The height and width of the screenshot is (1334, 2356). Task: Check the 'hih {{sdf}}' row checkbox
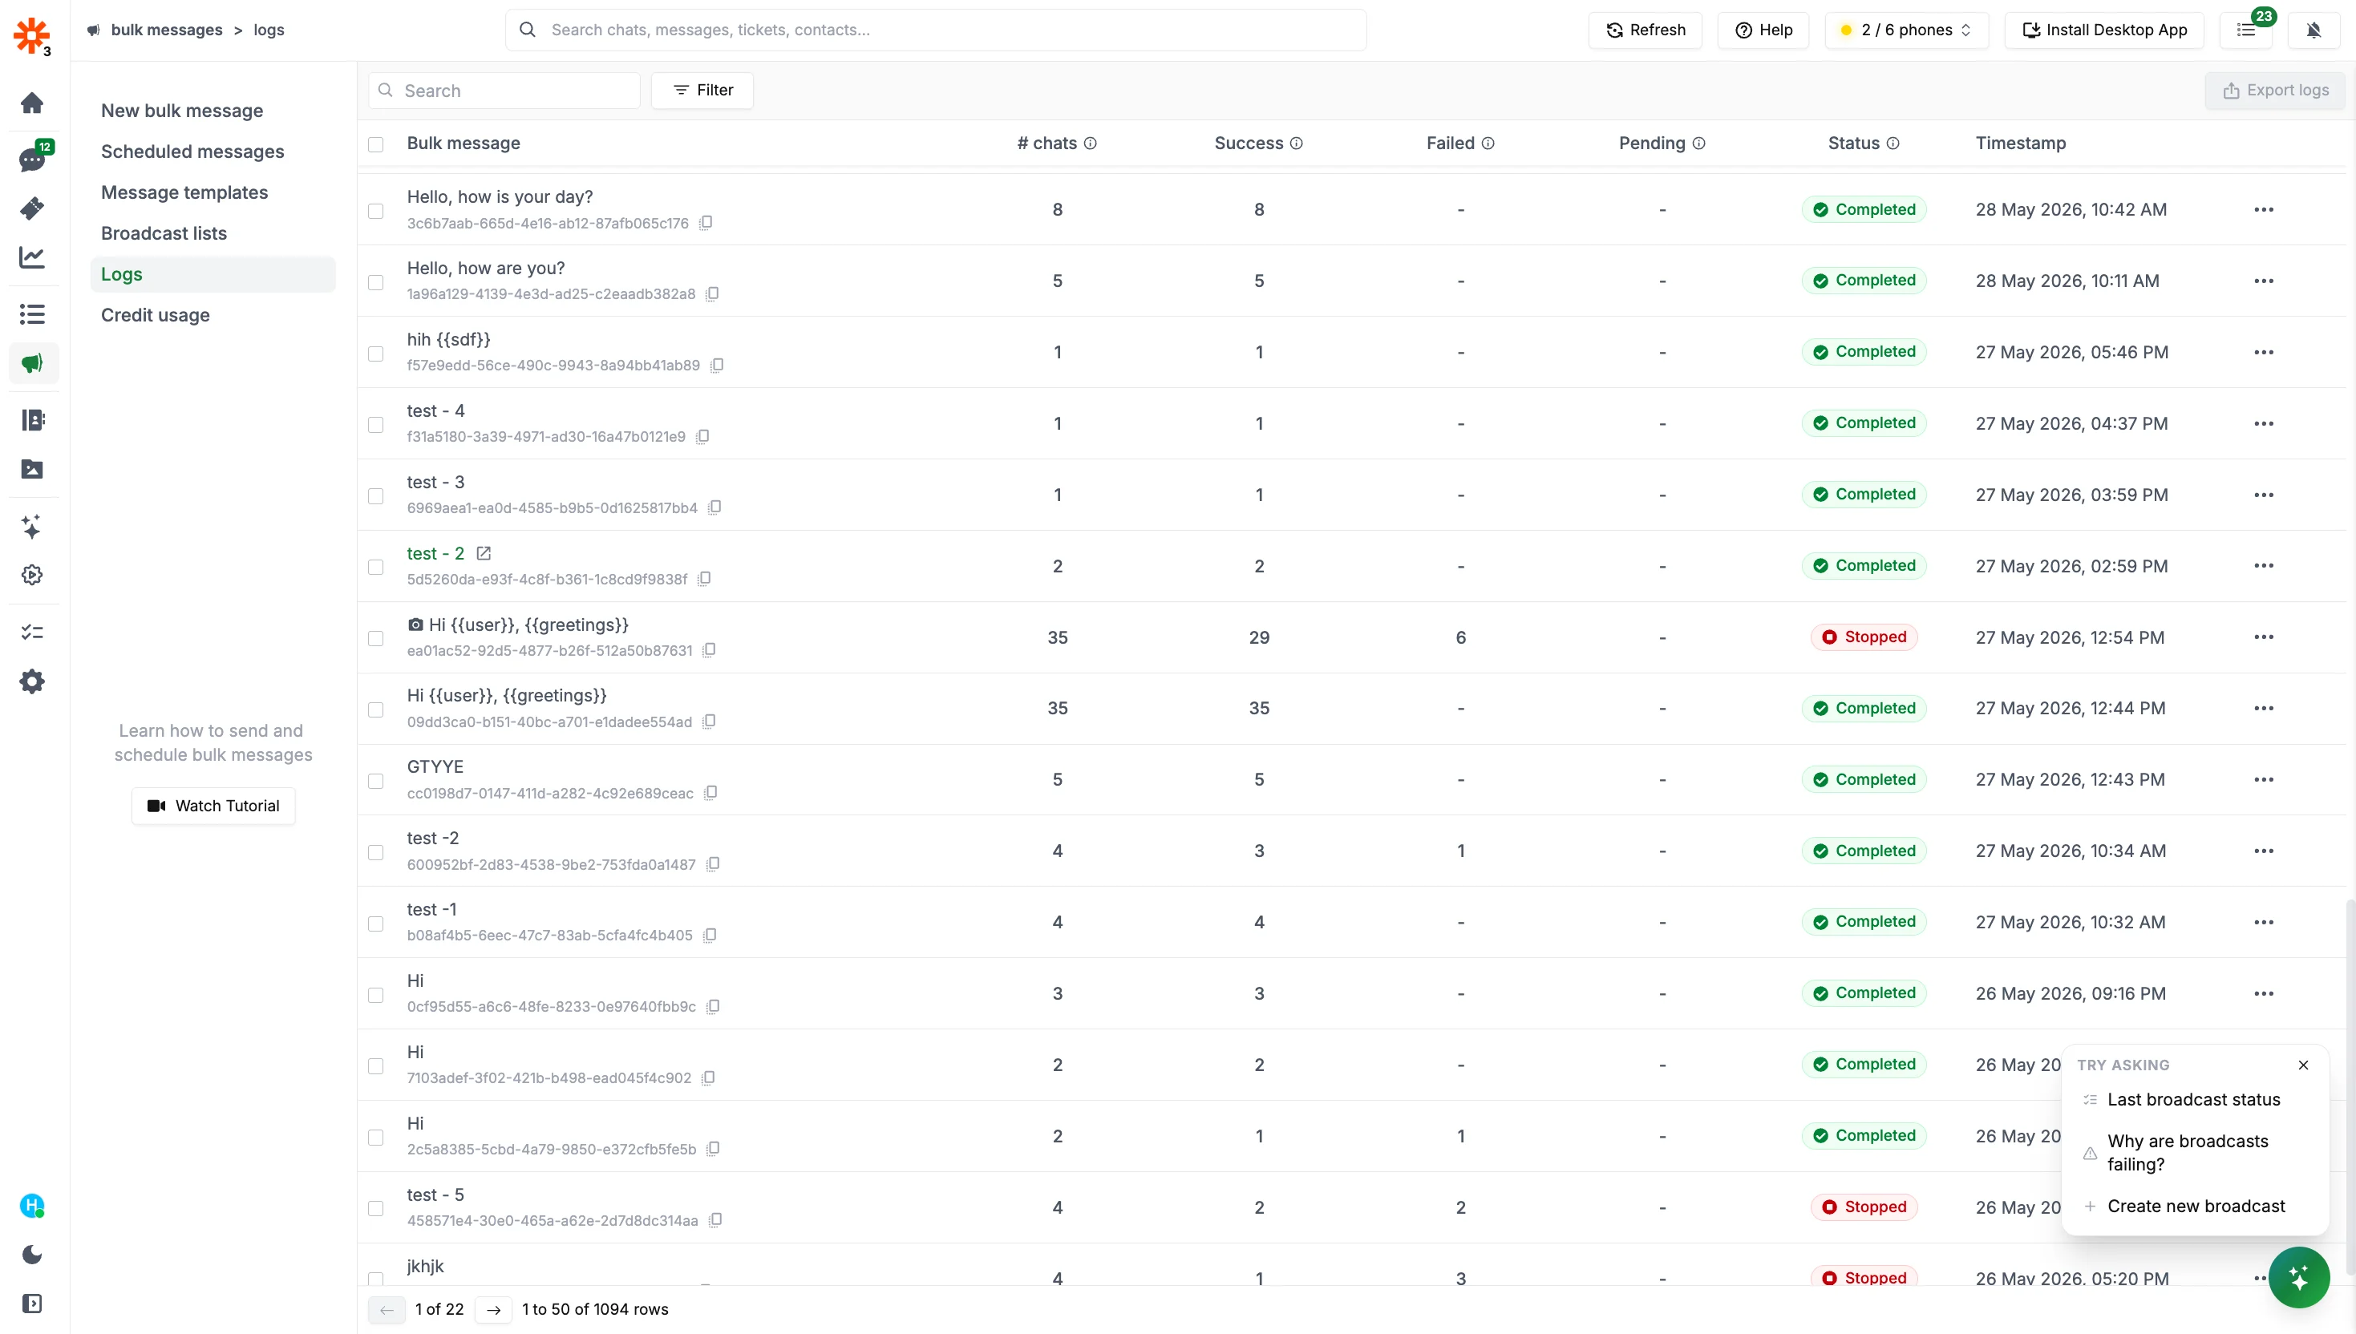click(376, 354)
